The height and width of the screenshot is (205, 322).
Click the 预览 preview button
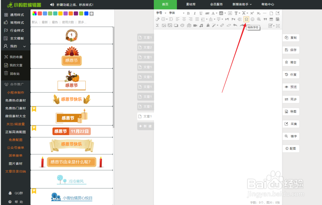point(291,87)
